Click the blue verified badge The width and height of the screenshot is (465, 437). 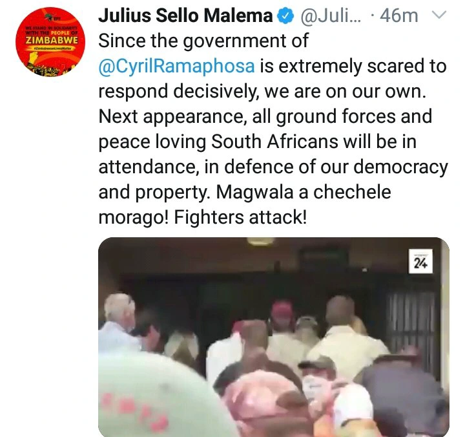285,16
